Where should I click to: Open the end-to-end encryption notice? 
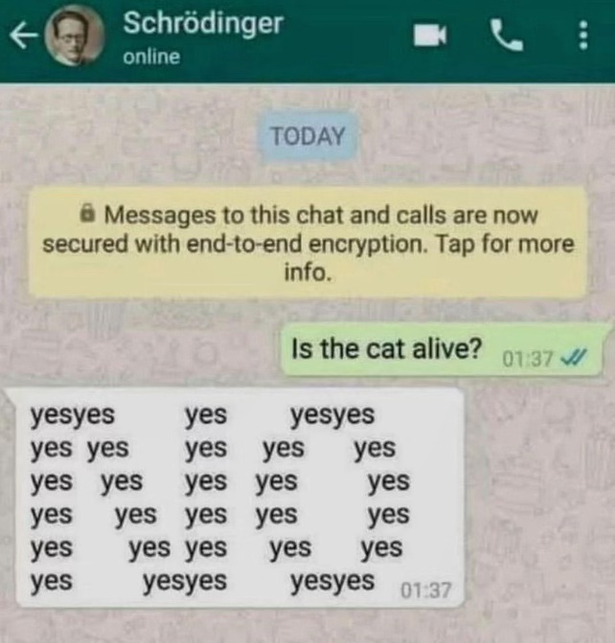pos(307,243)
